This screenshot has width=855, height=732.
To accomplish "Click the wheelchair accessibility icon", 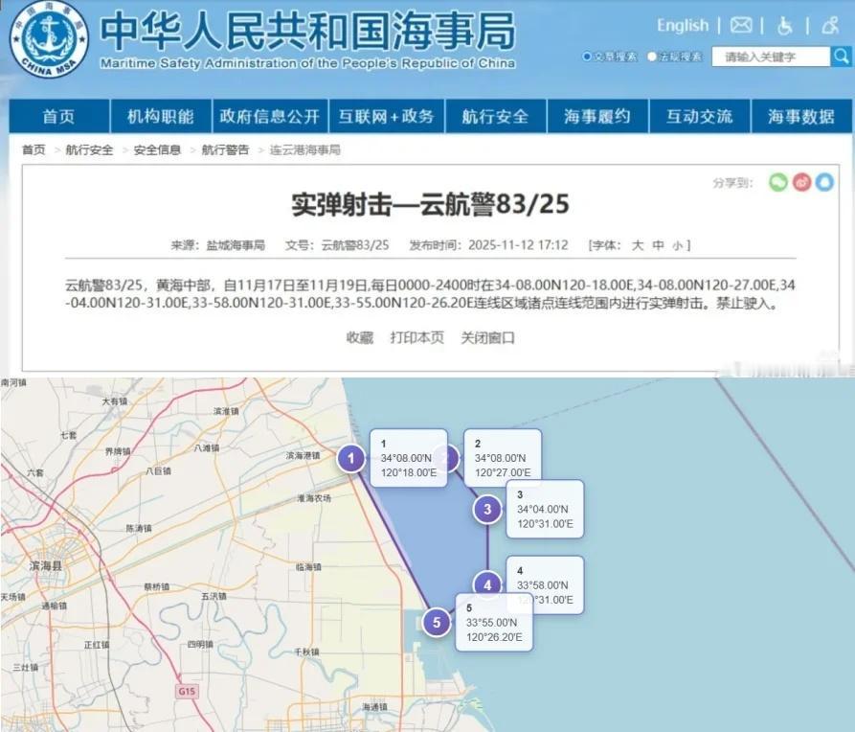I will click(x=784, y=25).
